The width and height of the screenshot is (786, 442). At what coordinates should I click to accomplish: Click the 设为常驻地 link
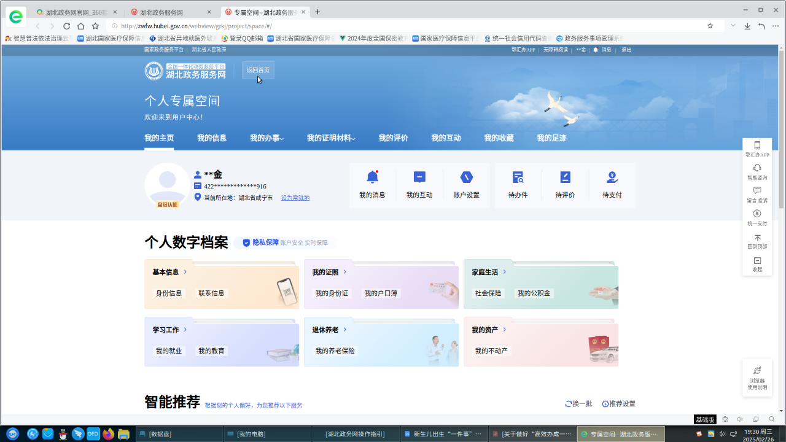click(295, 198)
